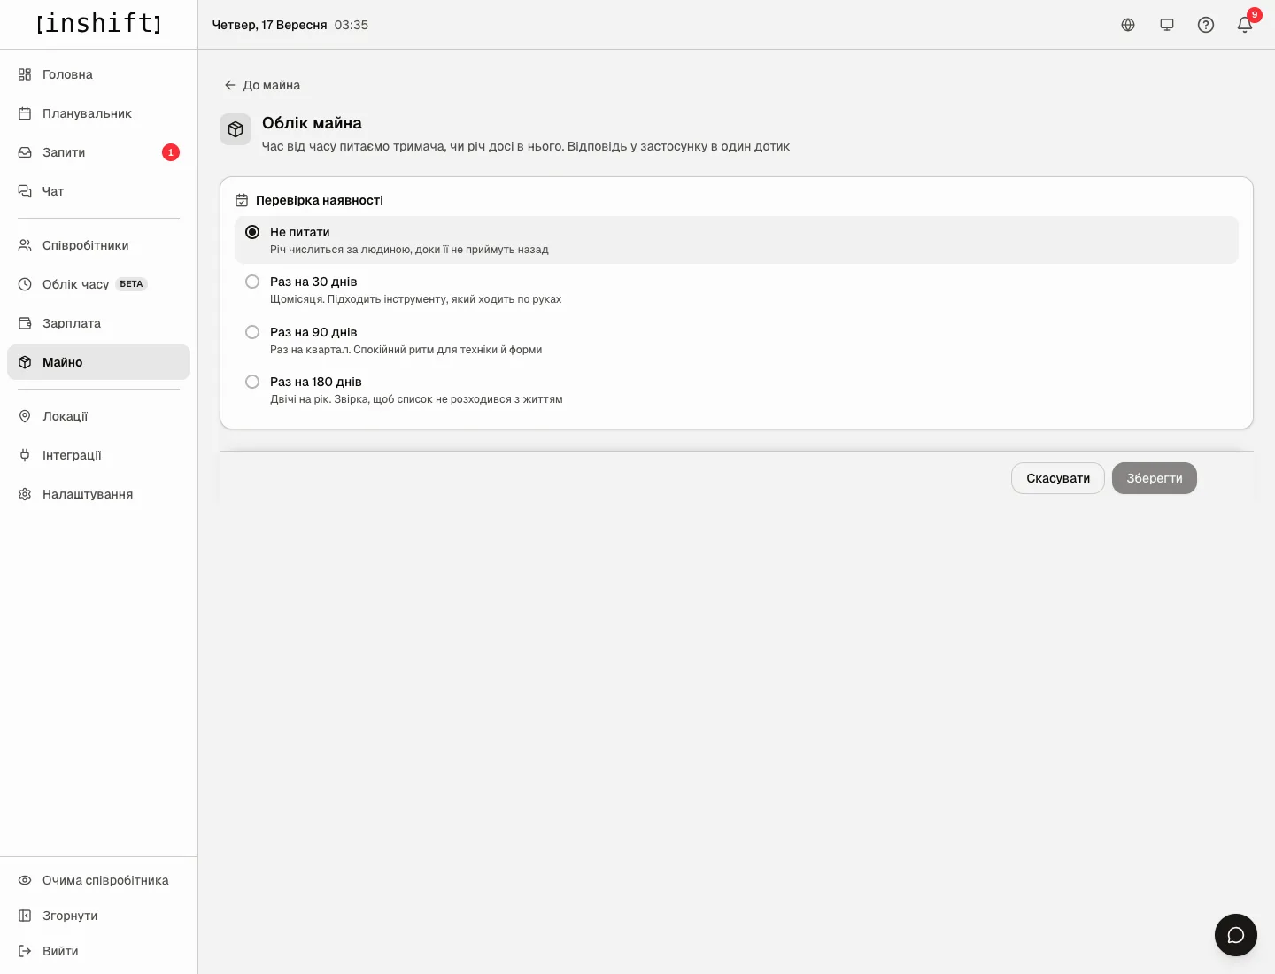1275x974 pixels.
Task: Open Інтеграції section
Action: (x=98, y=455)
